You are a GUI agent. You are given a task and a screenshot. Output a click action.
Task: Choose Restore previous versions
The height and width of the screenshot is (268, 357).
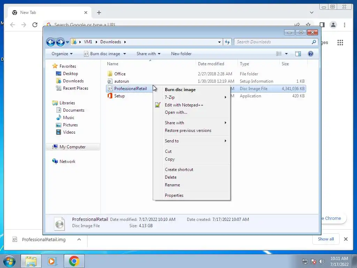[188, 131]
